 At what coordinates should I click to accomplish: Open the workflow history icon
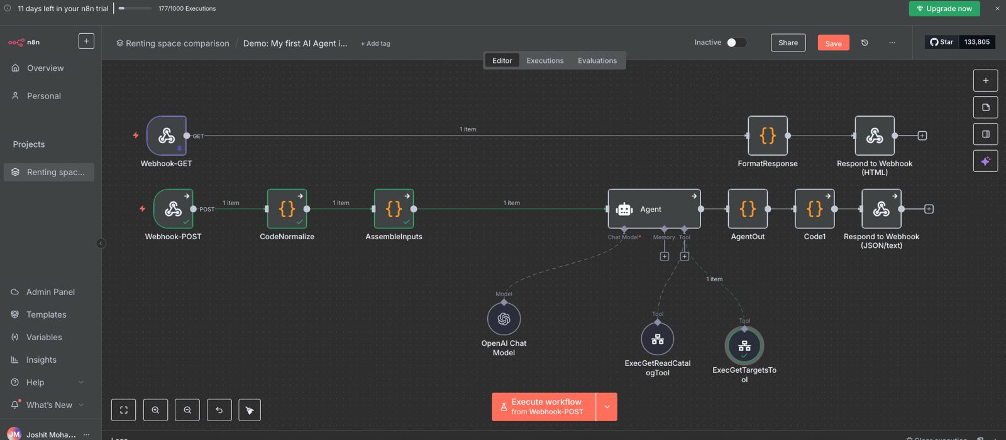pos(865,43)
